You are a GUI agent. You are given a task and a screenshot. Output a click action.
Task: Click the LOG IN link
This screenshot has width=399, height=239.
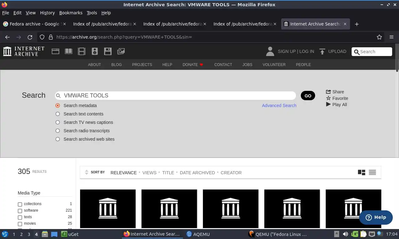(x=307, y=51)
